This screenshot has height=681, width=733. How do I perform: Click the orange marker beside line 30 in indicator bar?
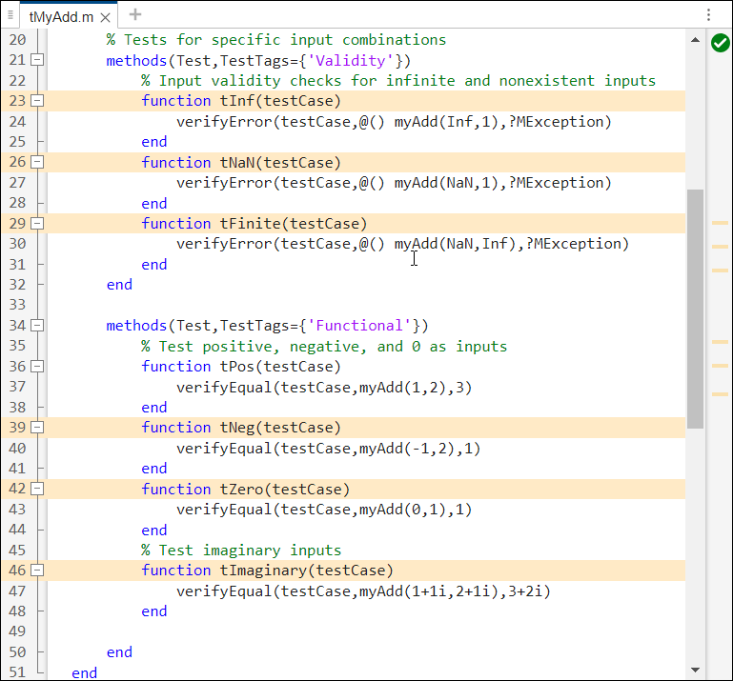tap(720, 246)
